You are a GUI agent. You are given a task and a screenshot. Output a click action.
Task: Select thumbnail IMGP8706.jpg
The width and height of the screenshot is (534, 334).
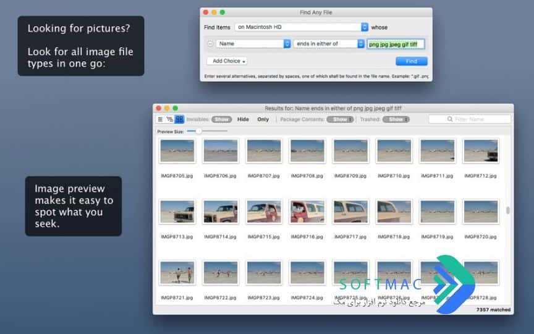[x=221, y=151]
